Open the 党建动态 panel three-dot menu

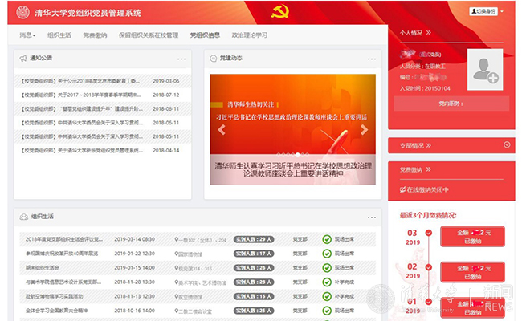[x=371, y=59]
